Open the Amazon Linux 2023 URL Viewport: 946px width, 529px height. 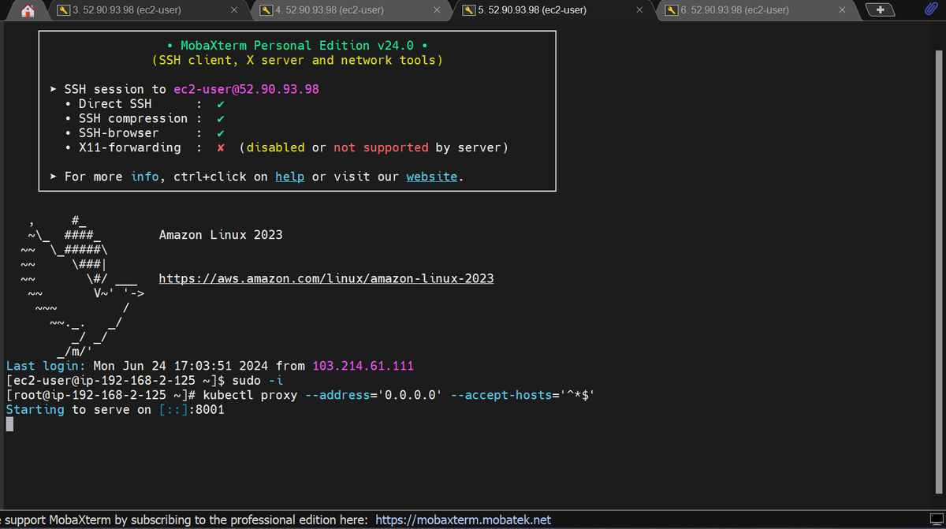point(326,278)
